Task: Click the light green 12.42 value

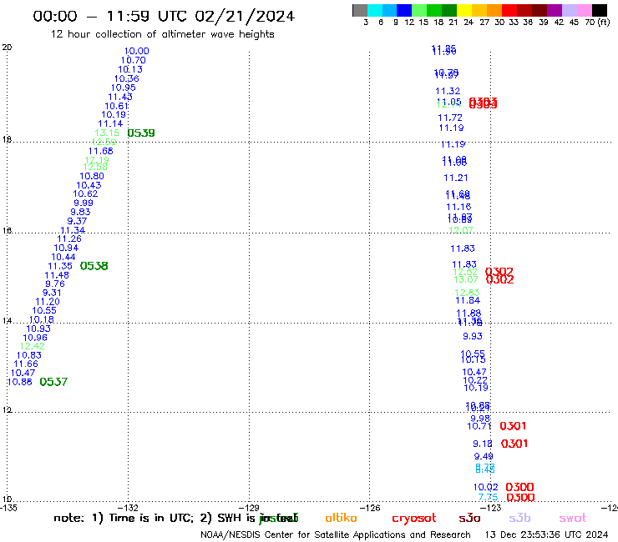Action: click(33, 346)
